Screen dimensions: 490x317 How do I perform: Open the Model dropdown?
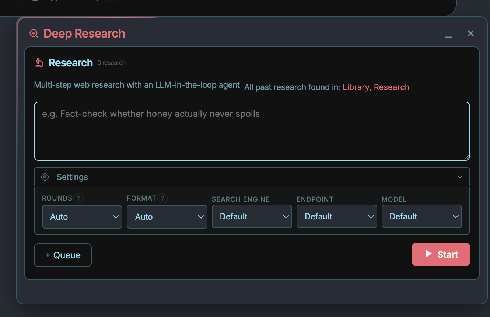coord(421,216)
